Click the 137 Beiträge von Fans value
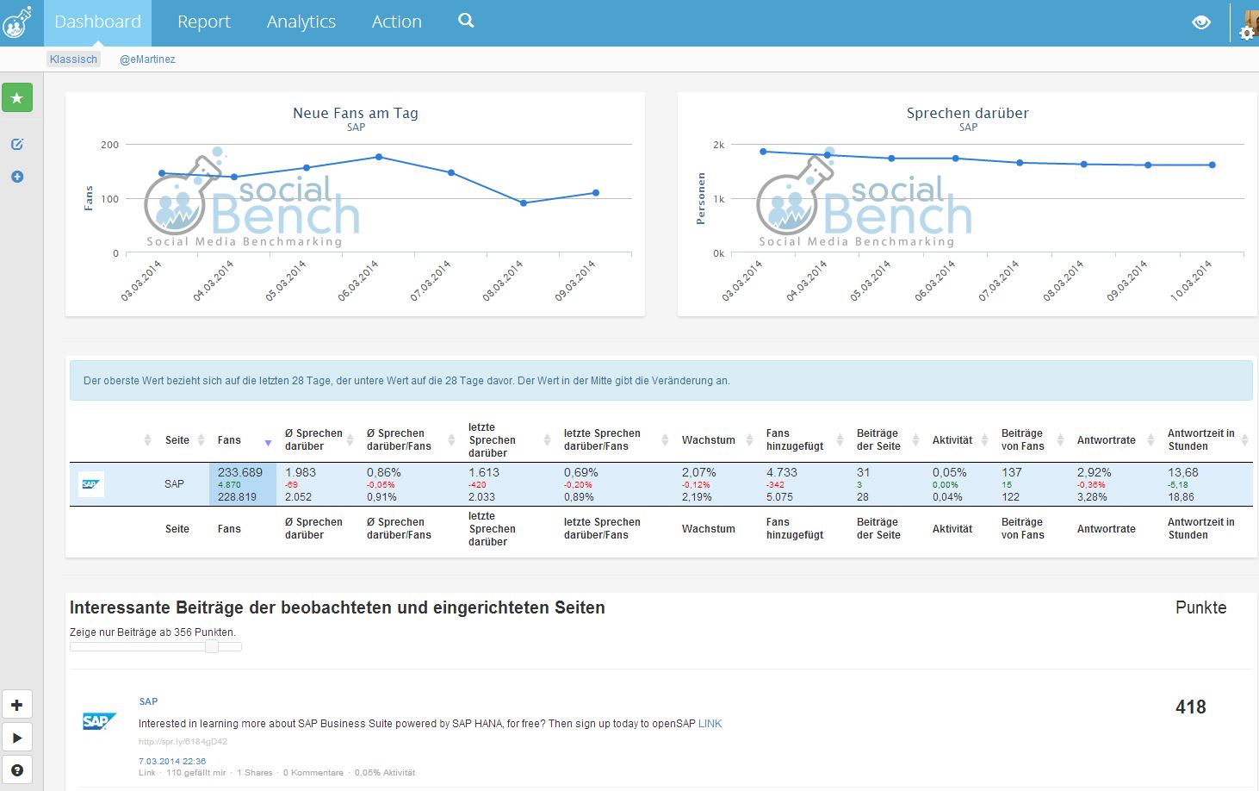The width and height of the screenshot is (1259, 791). (1012, 472)
